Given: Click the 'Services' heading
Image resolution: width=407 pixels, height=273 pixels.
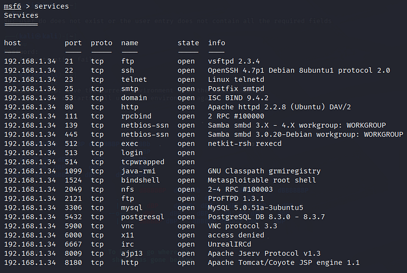Looking at the screenshot, I should 21,16.
